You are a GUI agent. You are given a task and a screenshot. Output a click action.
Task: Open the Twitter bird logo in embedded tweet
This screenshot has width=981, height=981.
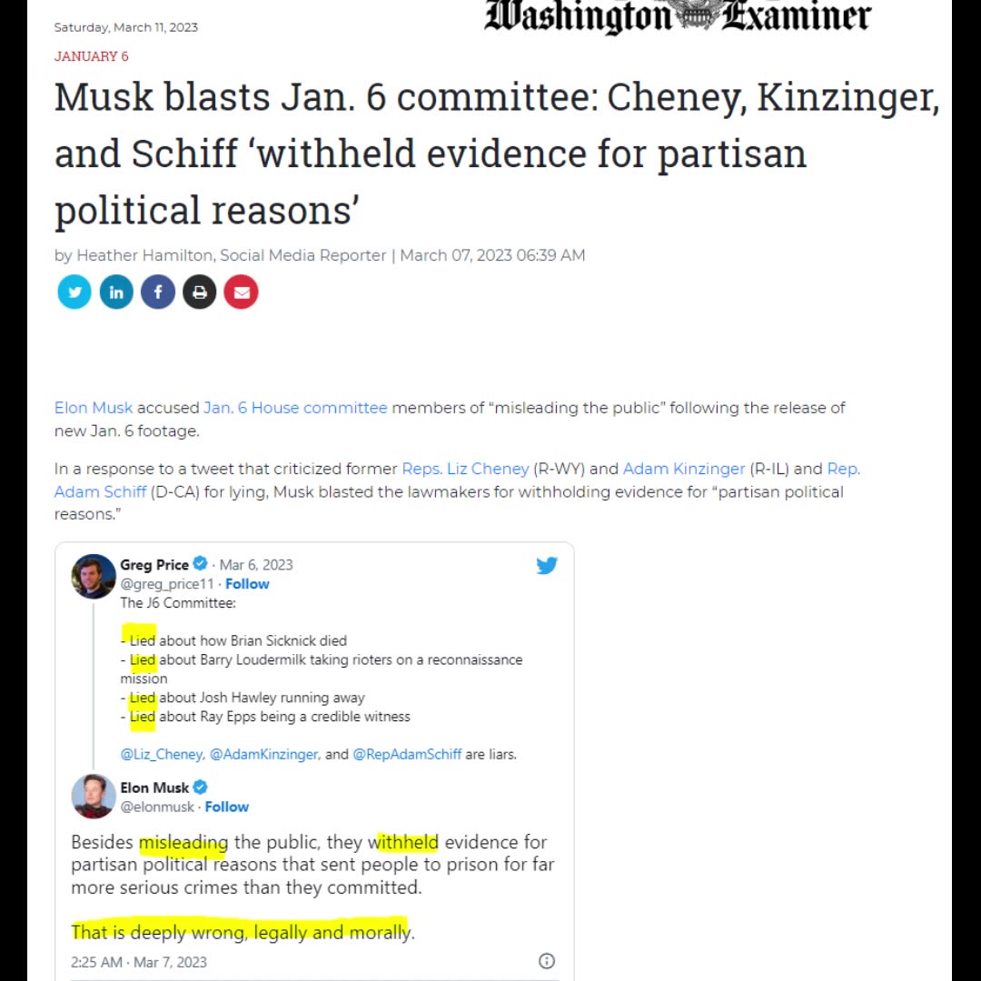[x=547, y=566]
